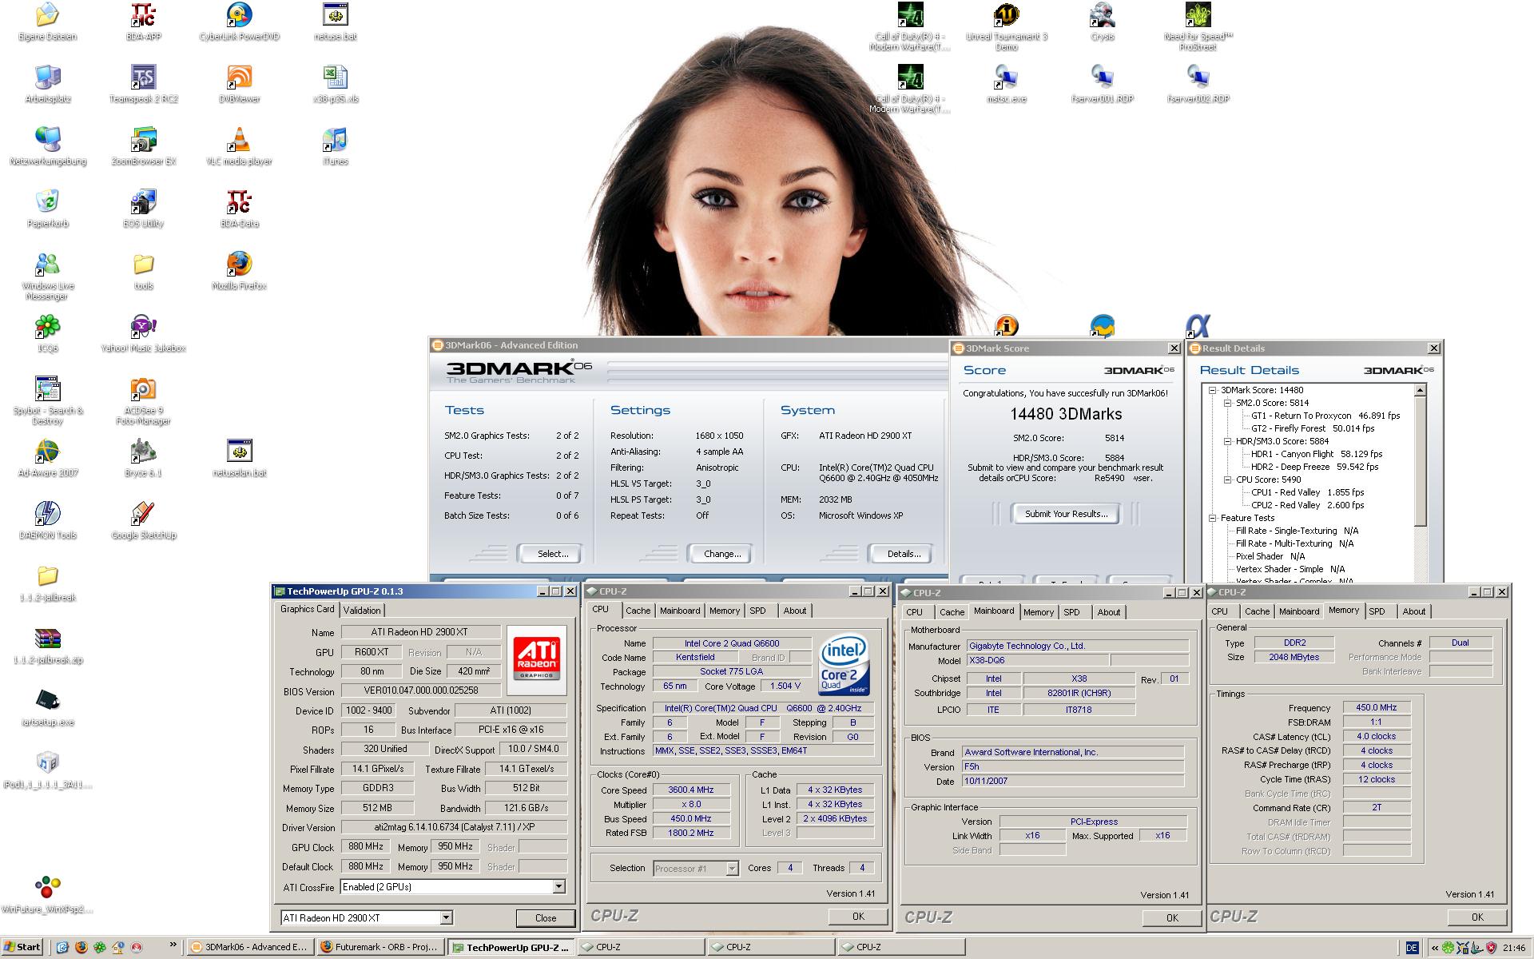The height and width of the screenshot is (959, 1534).
Task: Open the Crysis desktop shortcut
Action: coord(1103,22)
